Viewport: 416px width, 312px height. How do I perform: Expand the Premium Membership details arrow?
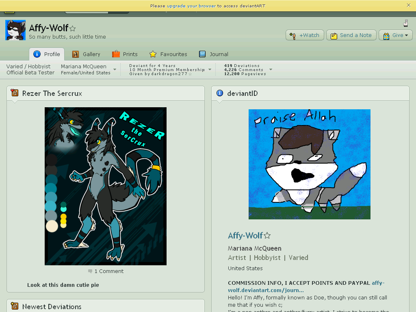tap(210, 69)
